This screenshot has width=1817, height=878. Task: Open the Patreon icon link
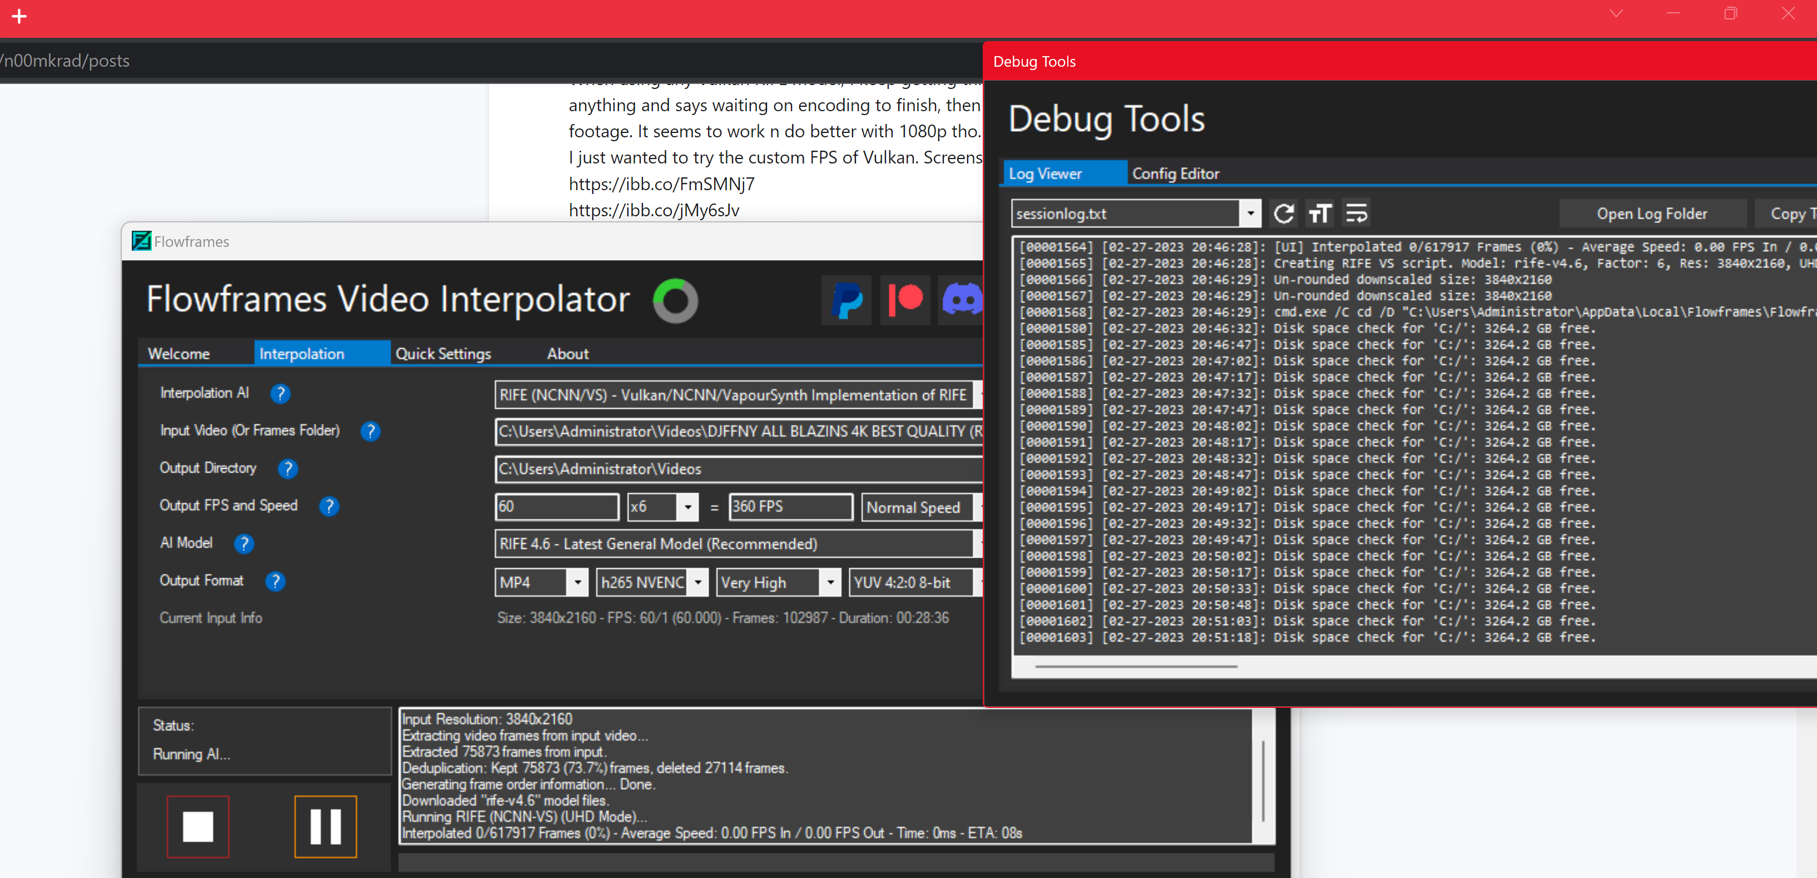905,300
